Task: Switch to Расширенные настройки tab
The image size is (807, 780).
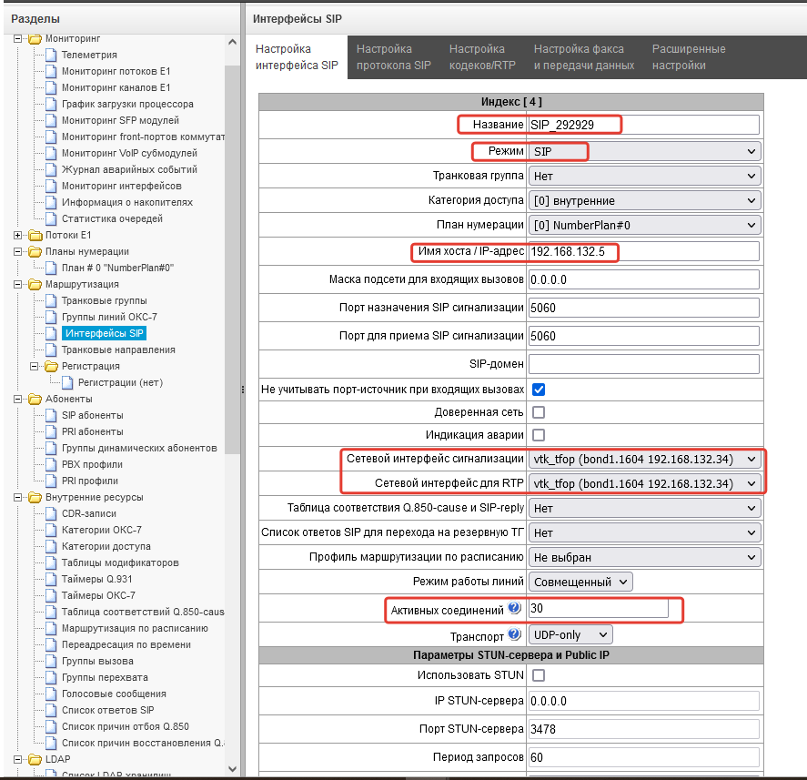Action: [689, 57]
